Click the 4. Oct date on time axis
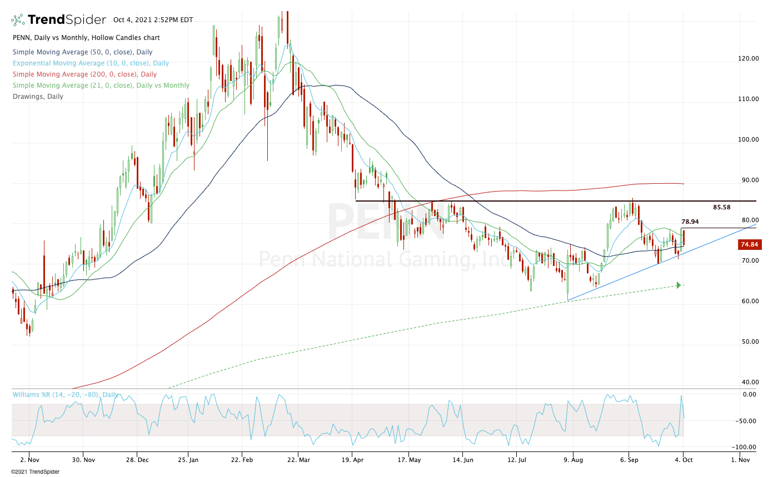Screen dimensions: 773x477 (x=684, y=460)
